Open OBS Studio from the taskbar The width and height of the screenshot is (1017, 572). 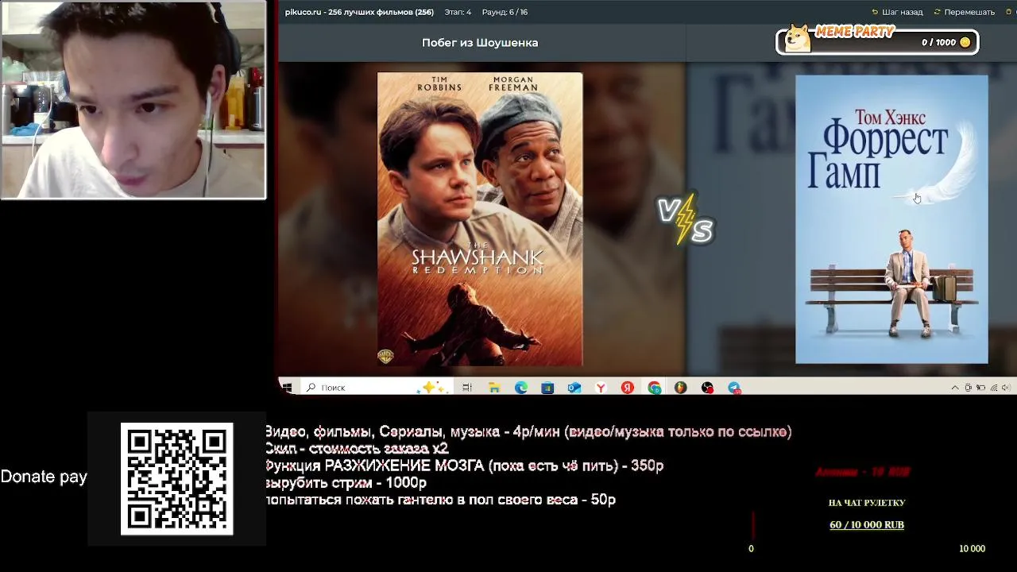coord(708,388)
